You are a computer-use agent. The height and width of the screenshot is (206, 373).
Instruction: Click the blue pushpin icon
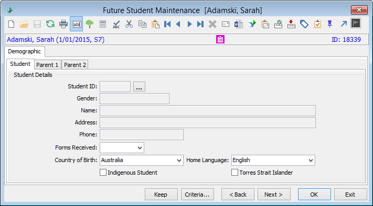tap(329, 24)
